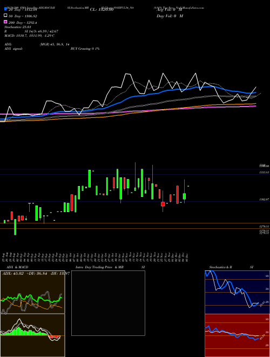Click the 1302.97 price level label
Screen dimensions: 270x357
(x=264, y=199)
